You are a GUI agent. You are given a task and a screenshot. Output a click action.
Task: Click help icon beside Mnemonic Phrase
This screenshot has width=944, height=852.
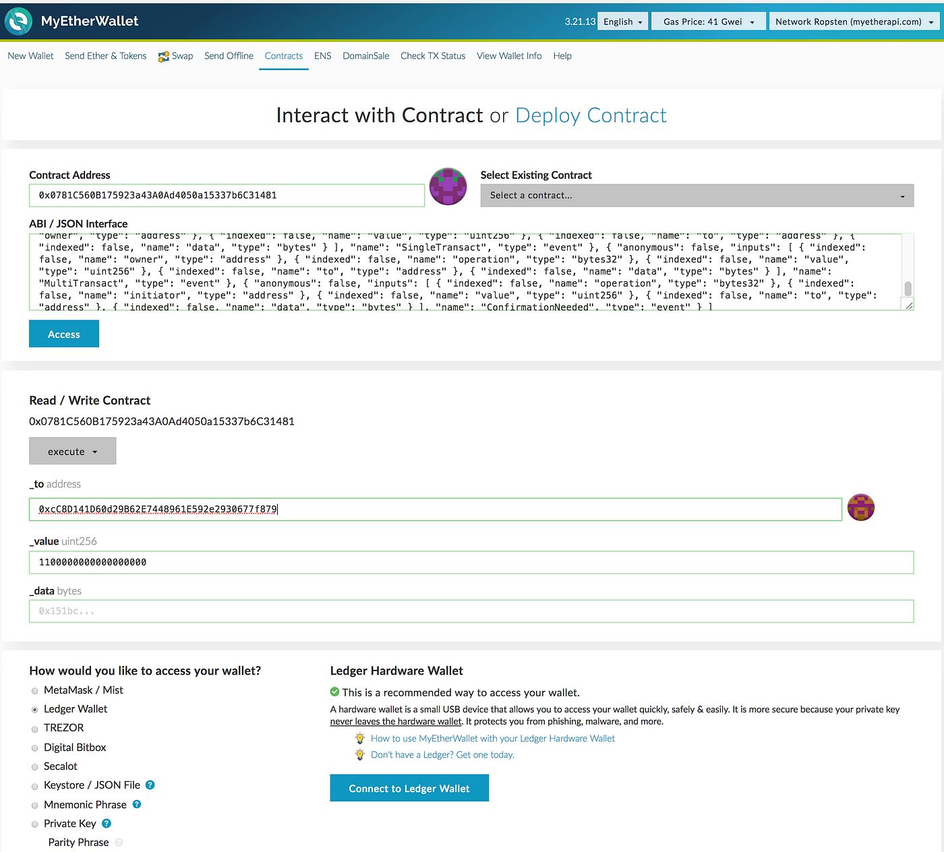pos(137,804)
